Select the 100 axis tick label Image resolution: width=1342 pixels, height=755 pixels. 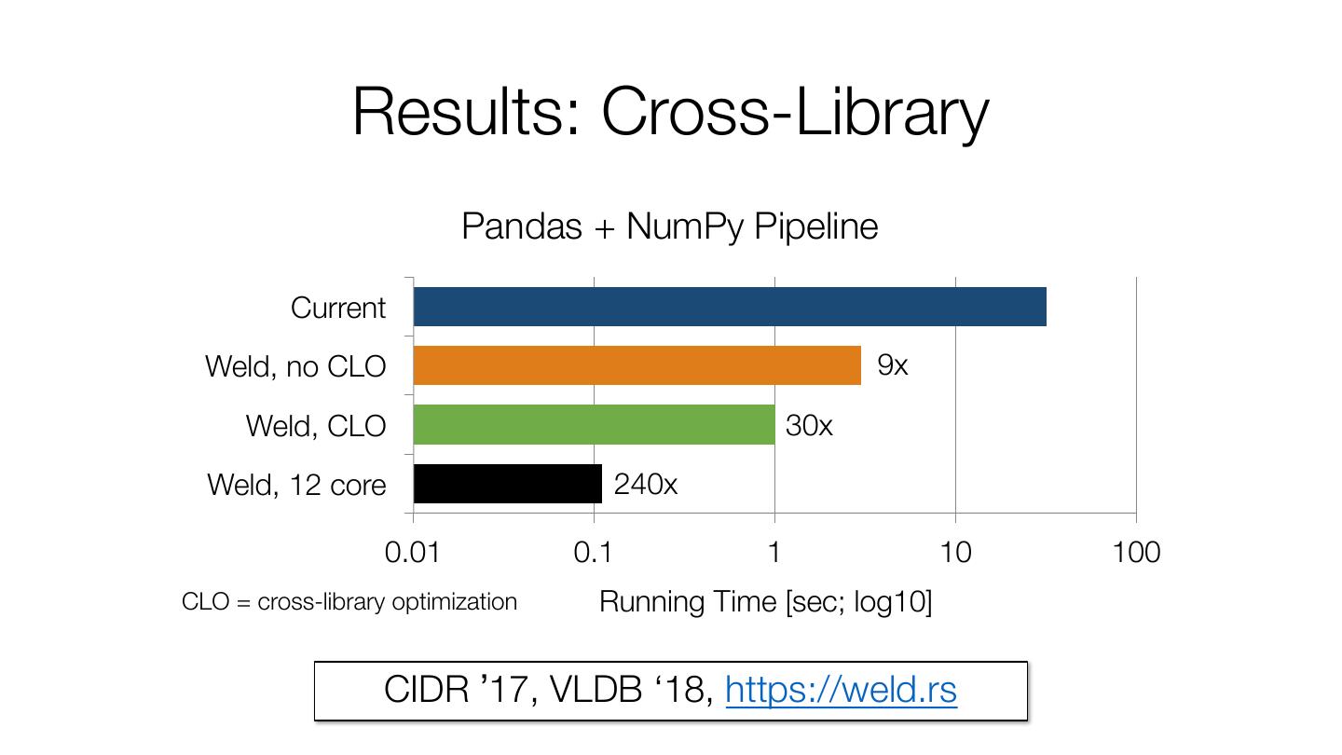[x=1136, y=553]
